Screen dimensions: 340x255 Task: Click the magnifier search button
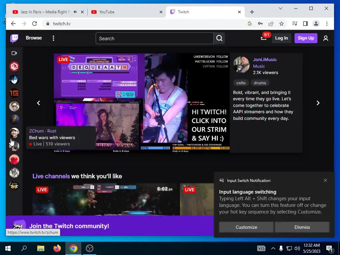(x=219, y=39)
